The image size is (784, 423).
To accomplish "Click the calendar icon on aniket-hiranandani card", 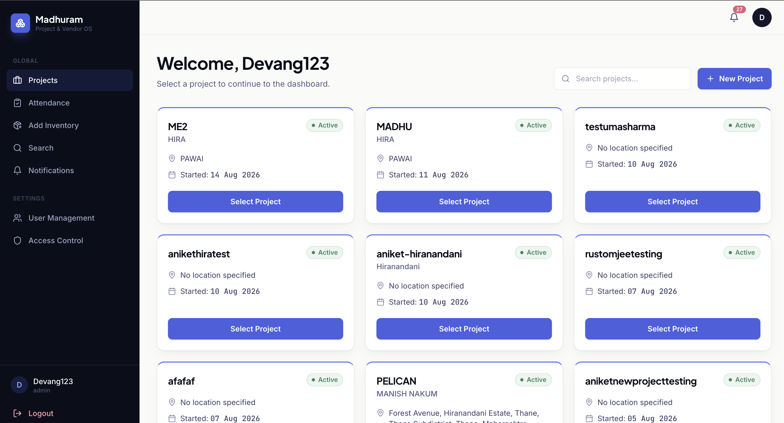I will pos(380,302).
